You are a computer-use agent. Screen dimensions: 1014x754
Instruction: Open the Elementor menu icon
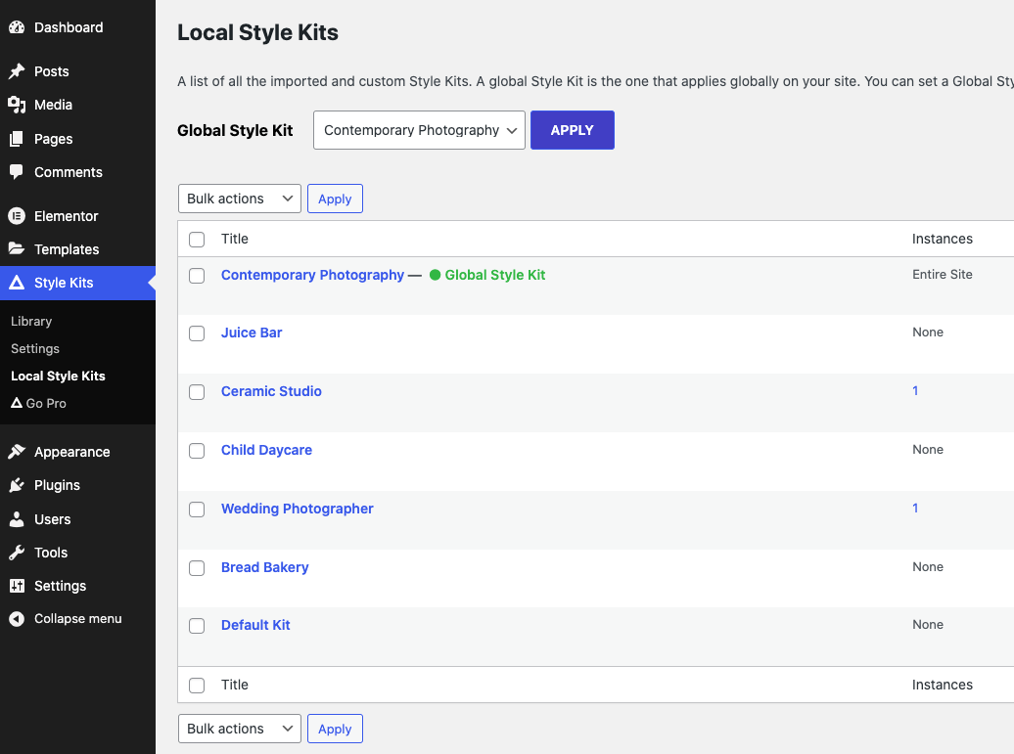(x=17, y=215)
